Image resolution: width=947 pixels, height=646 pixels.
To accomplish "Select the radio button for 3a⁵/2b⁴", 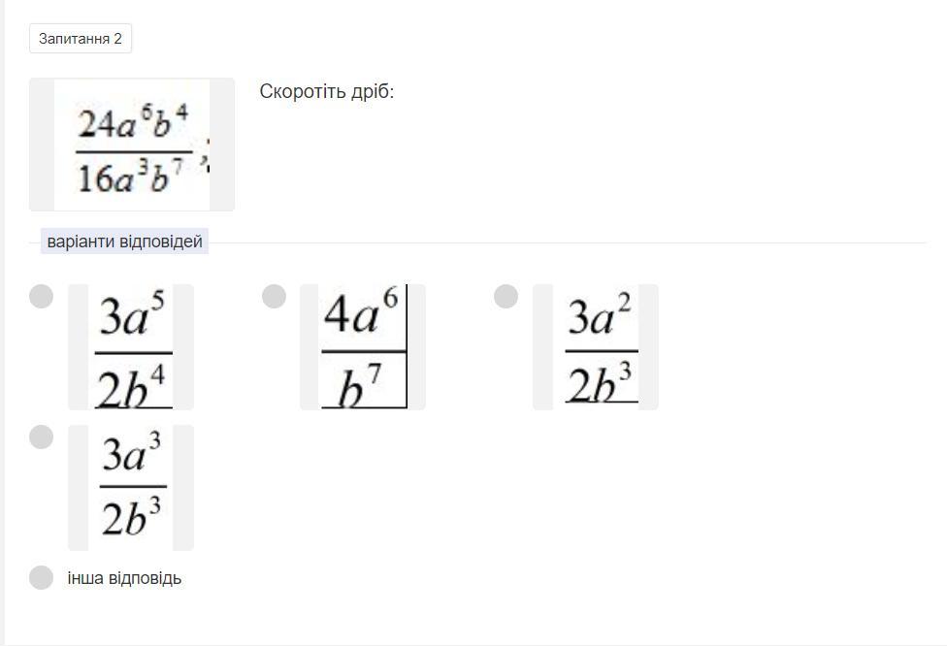I will click(x=41, y=297).
